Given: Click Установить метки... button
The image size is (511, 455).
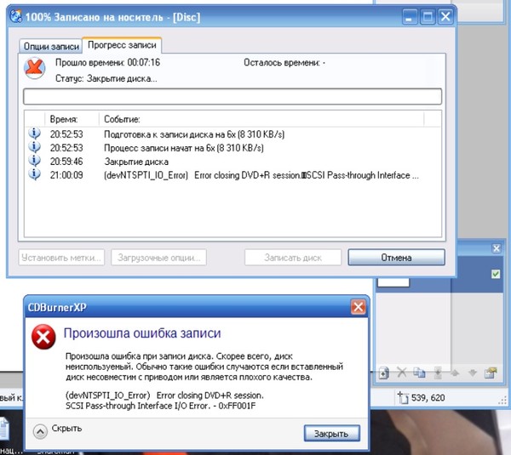Looking at the screenshot, I should pos(61,258).
